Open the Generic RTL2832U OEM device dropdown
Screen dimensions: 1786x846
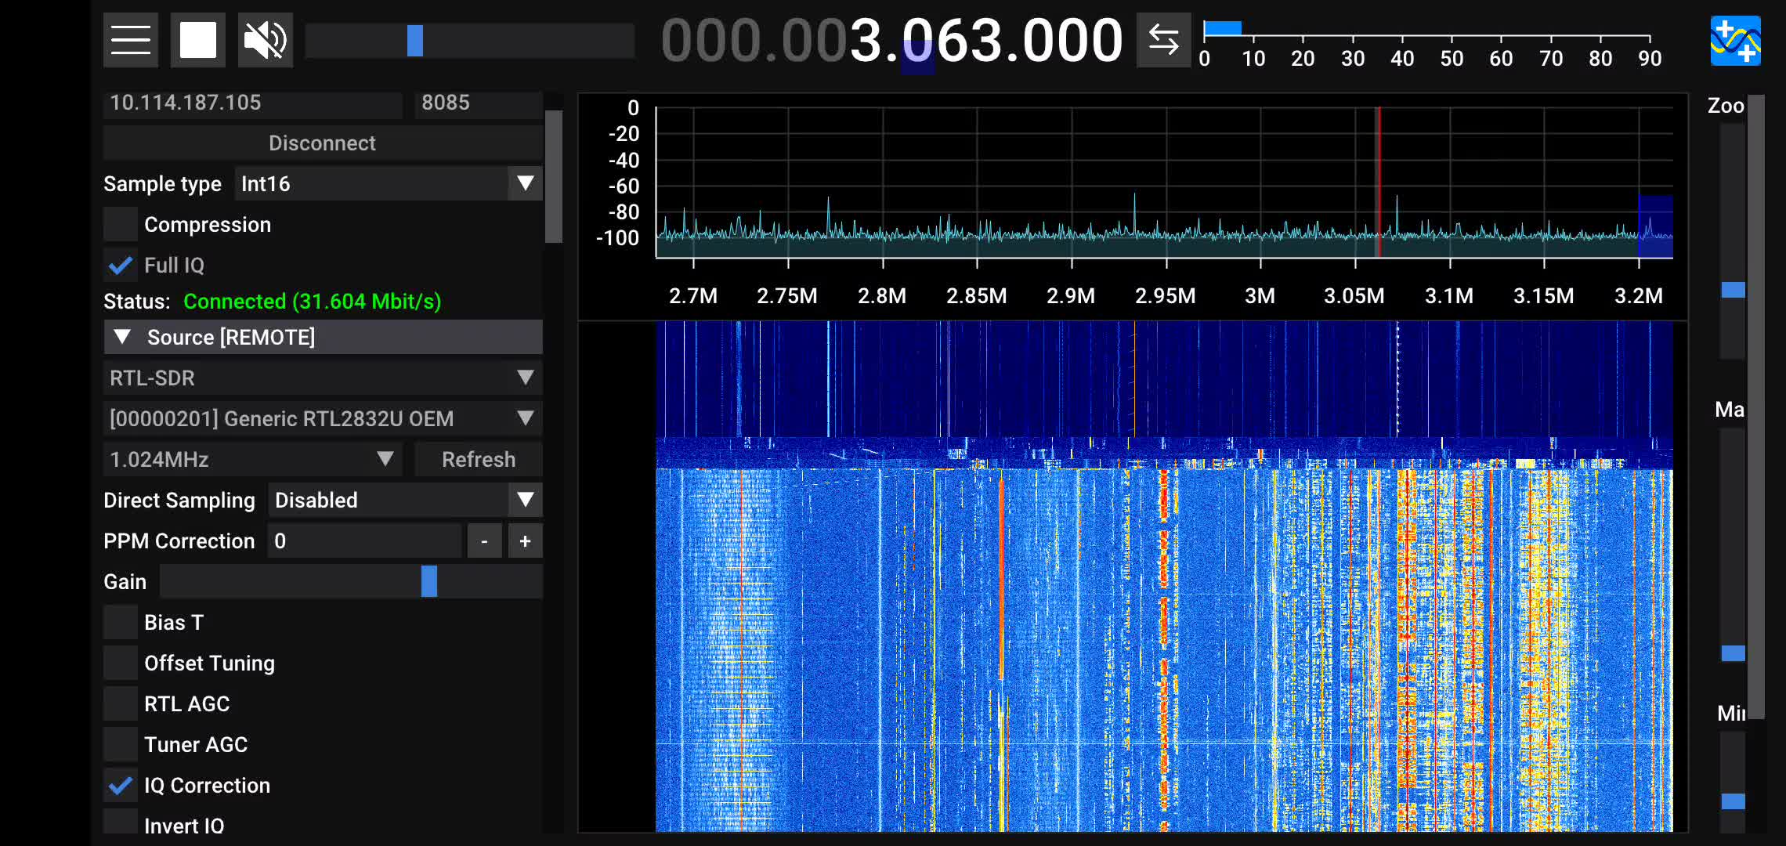(x=323, y=419)
